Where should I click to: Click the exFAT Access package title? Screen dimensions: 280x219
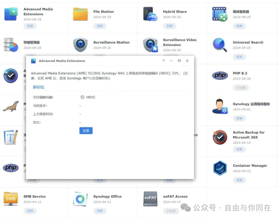175,197
